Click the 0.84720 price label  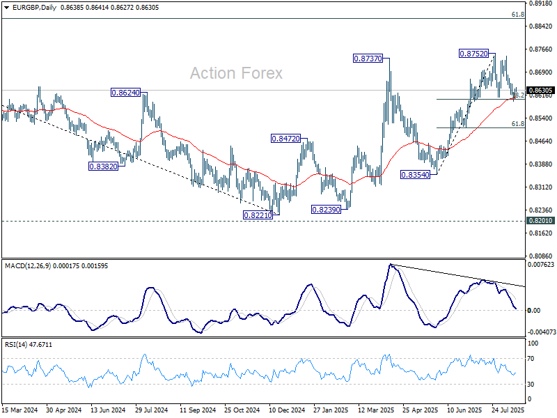click(x=285, y=139)
